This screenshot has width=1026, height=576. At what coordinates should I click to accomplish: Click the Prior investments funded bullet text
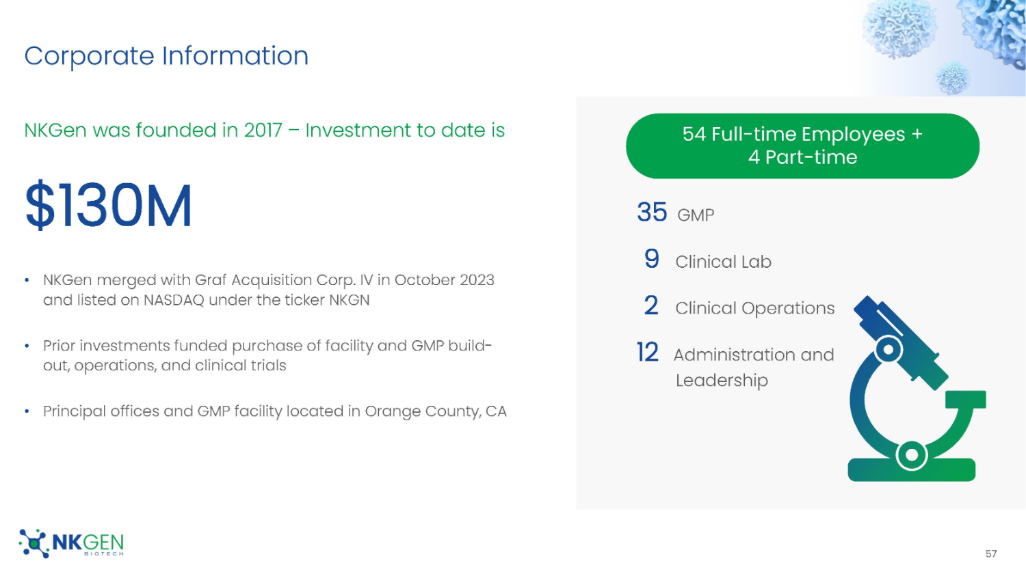[267, 355]
